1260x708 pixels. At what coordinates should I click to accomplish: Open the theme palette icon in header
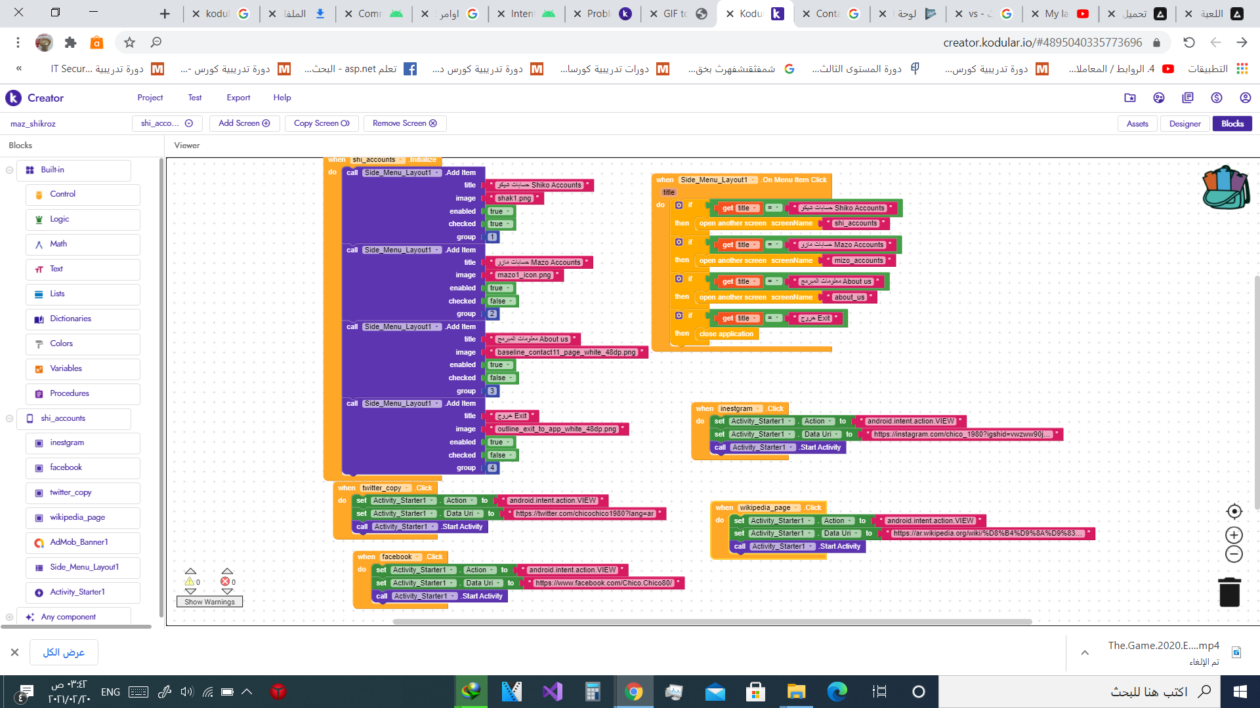[1158, 98]
